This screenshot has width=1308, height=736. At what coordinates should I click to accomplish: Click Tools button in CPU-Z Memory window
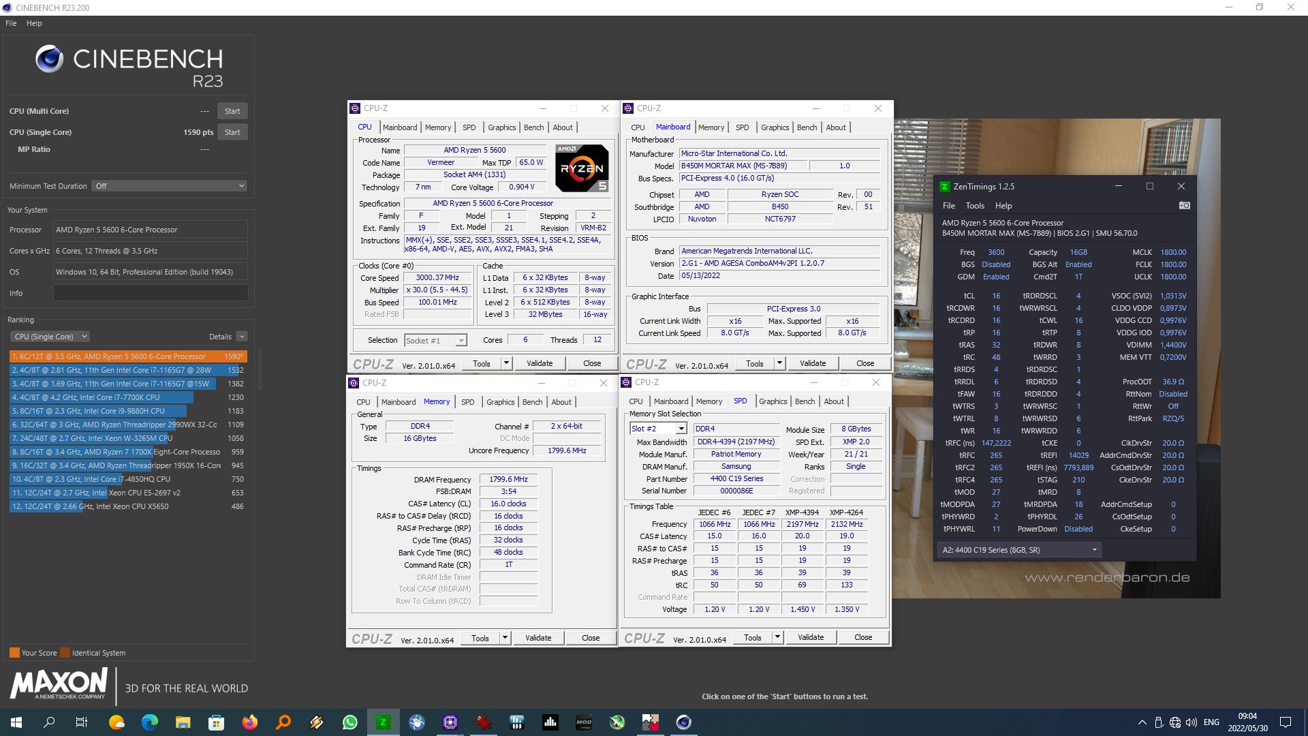point(480,638)
